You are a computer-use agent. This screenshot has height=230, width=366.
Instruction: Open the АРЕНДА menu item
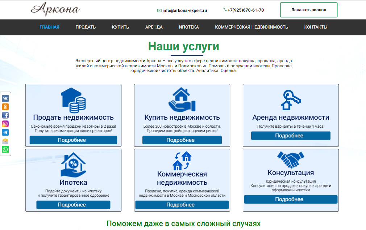(x=154, y=27)
